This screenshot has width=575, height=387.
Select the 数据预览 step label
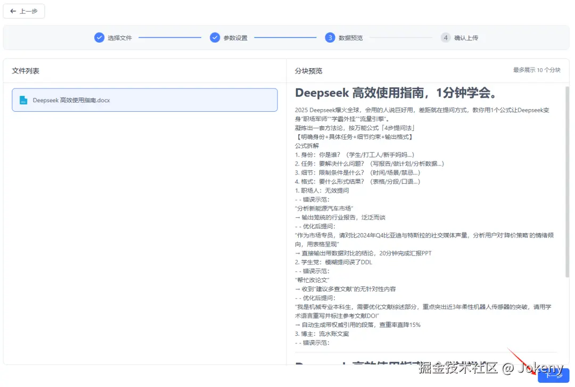(x=350, y=38)
